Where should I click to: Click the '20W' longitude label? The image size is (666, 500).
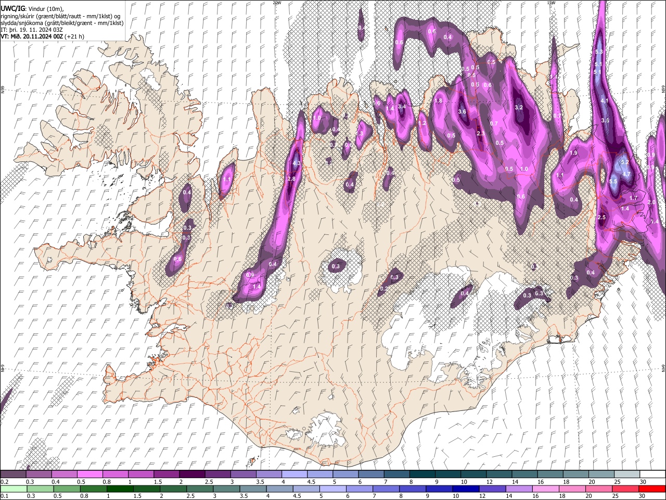point(277,3)
